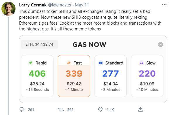Select the Fast 339 gas price card
Viewport: 170px width, 115px height.
pyautogui.click(x=74, y=76)
